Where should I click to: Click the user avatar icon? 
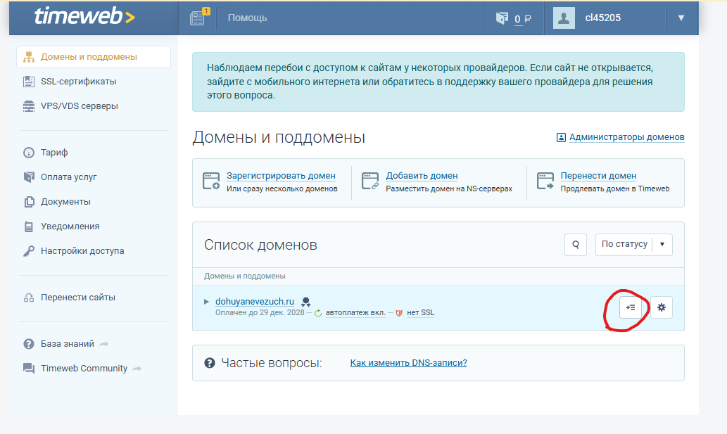click(x=564, y=18)
